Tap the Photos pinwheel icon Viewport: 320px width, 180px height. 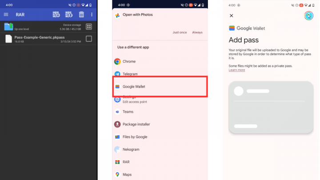tap(117, 15)
